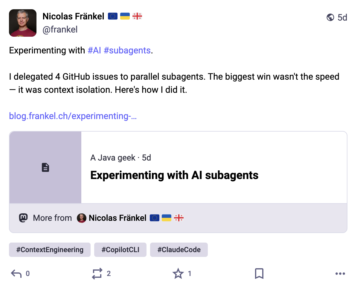Screen dimensions: 357x293
Task: Click the reply arrow icon
Action: [16, 274]
